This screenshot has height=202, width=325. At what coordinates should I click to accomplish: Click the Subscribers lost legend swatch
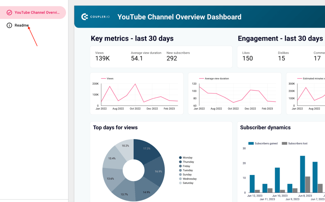click(x=284, y=143)
